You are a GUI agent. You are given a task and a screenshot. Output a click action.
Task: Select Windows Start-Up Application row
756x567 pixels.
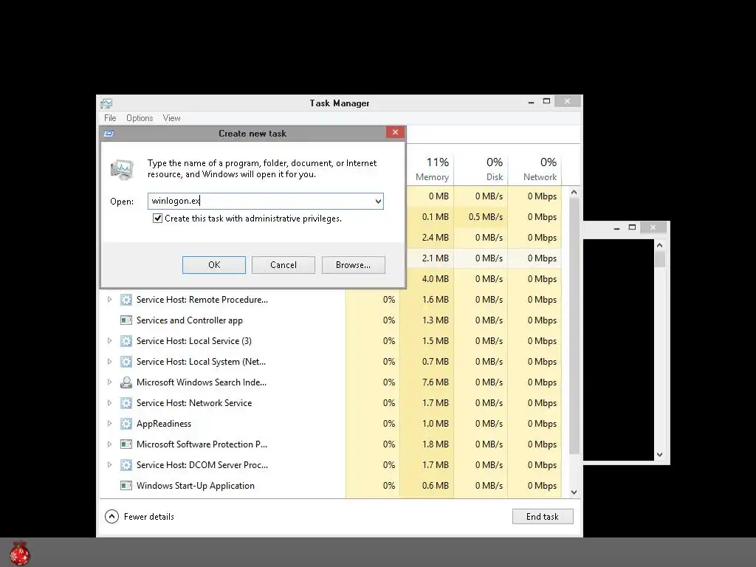(330, 486)
